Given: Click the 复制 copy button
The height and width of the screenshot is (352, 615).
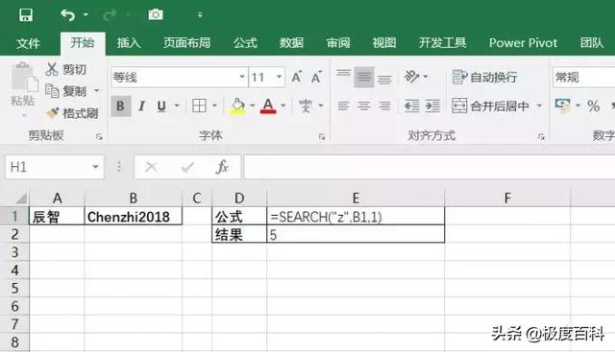Looking at the screenshot, I should [66, 91].
